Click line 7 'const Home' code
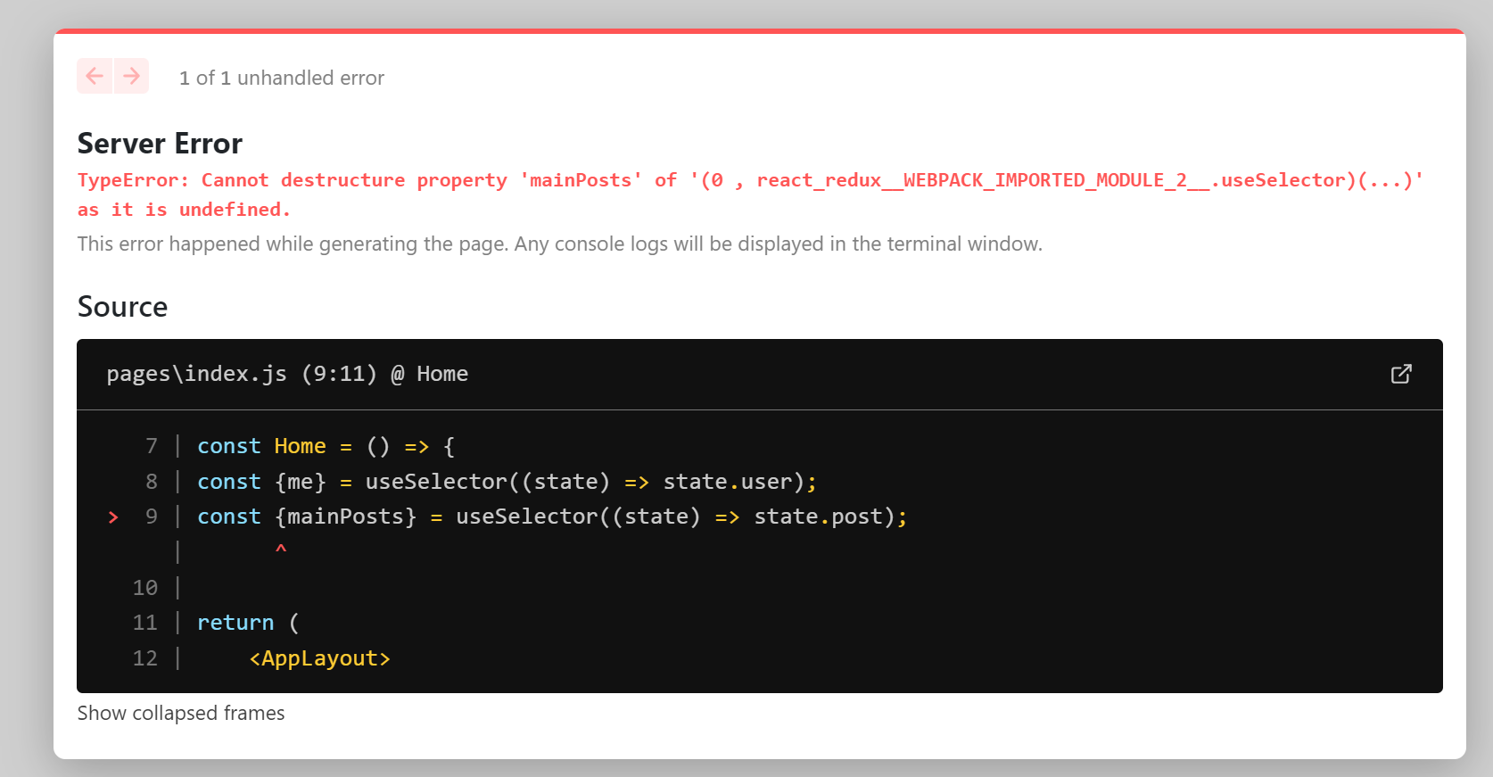Screen dimensions: 1493x777 pyautogui.click(x=261, y=446)
